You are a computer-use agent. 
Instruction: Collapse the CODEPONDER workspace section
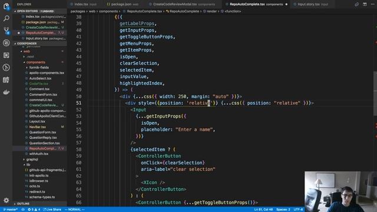coord(39,44)
